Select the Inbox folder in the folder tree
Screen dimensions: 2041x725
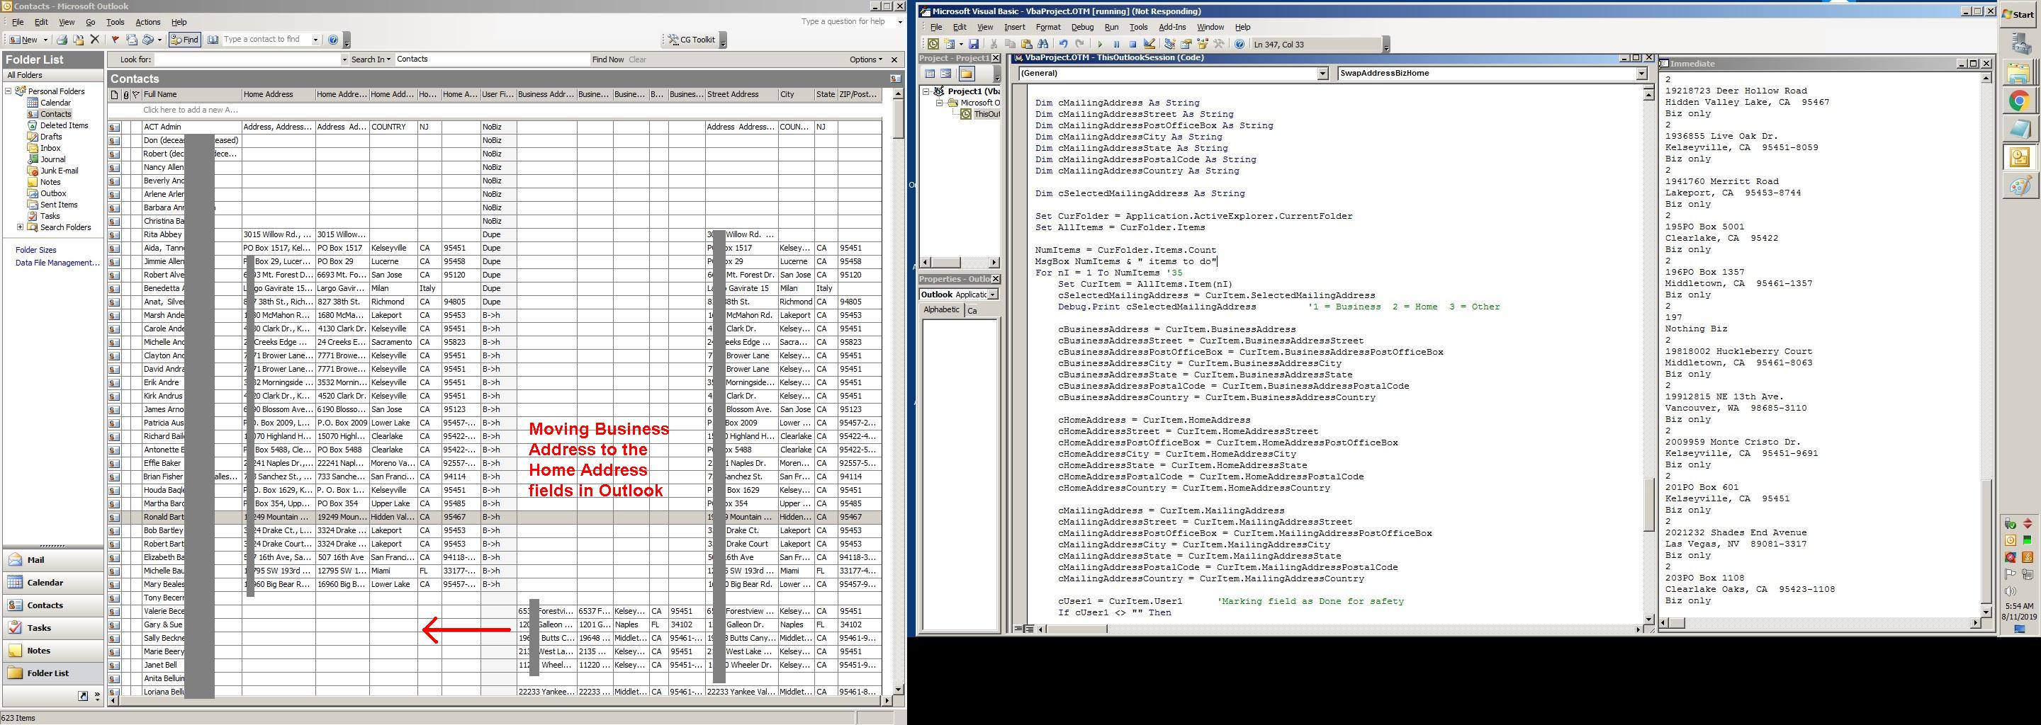[50, 148]
